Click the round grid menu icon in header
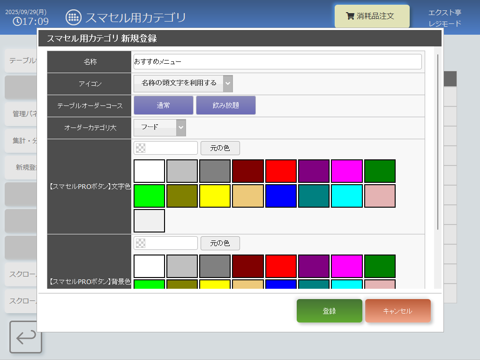480x360 pixels. (x=73, y=17)
